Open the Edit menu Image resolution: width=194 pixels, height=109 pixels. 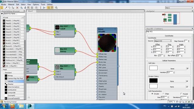click(x=18, y=5)
